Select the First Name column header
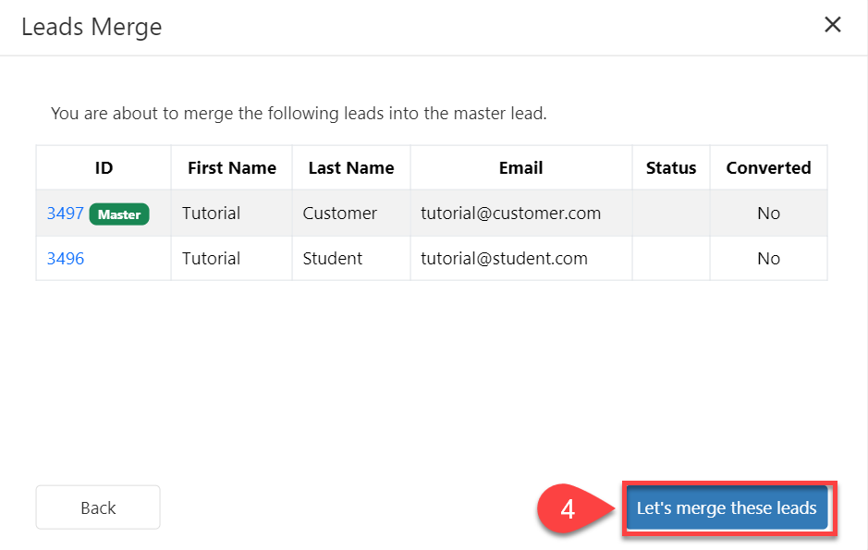This screenshot has height=550, width=868. 231,168
